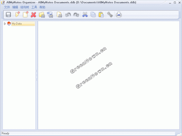182x136 pixels.
Task: Expand the My Data tree node
Action: pyautogui.click(x=5, y=24)
